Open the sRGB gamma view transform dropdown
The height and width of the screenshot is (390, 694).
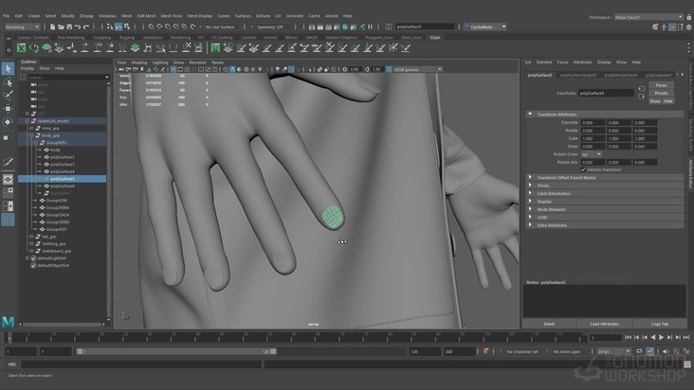418,69
